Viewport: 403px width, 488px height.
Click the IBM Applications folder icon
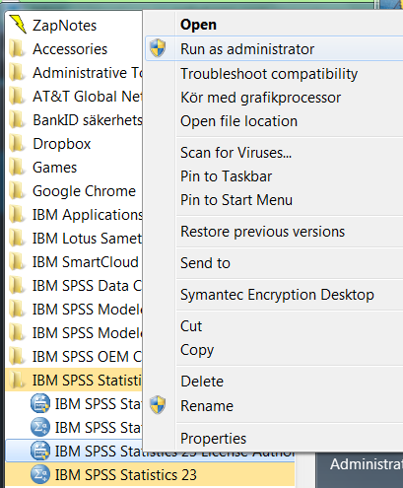(17, 215)
